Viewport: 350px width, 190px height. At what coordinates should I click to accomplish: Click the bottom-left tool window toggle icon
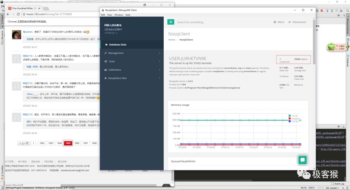(x=2, y=188)
